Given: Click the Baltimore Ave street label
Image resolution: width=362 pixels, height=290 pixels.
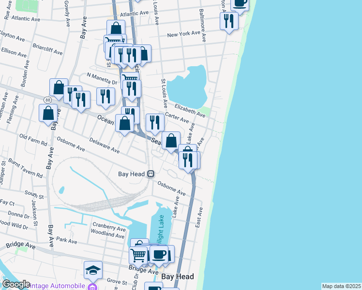Looking at the screenshot, I should [x=202, y=25].
